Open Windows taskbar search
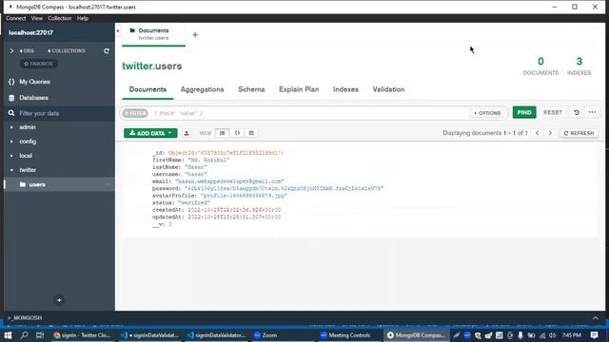Viewport: 609px width, 342px height. pyautogui.click(x=24, y=335)
